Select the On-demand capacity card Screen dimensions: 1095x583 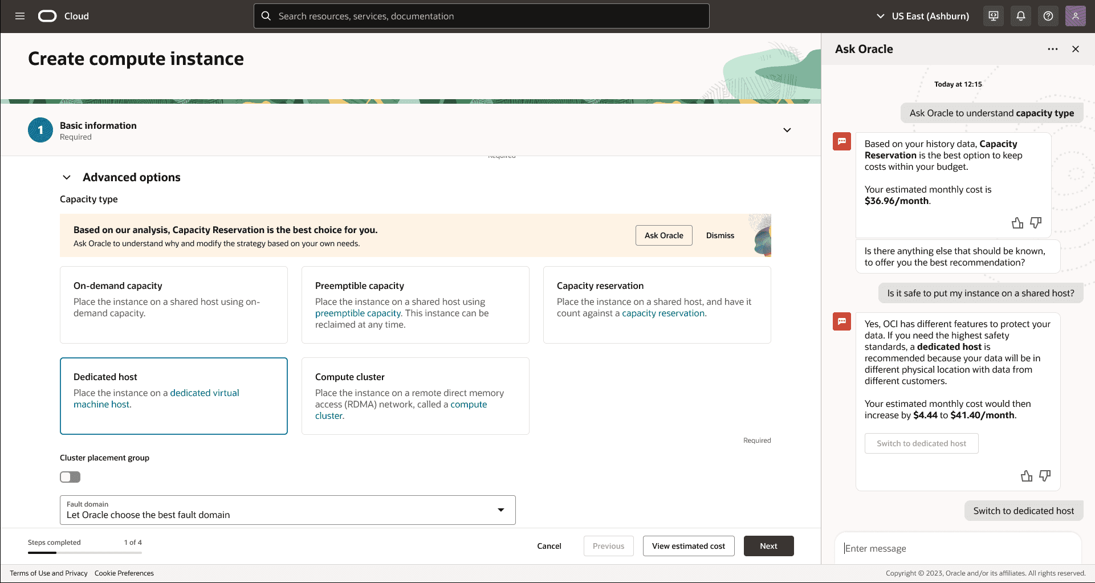coord(174,305)
